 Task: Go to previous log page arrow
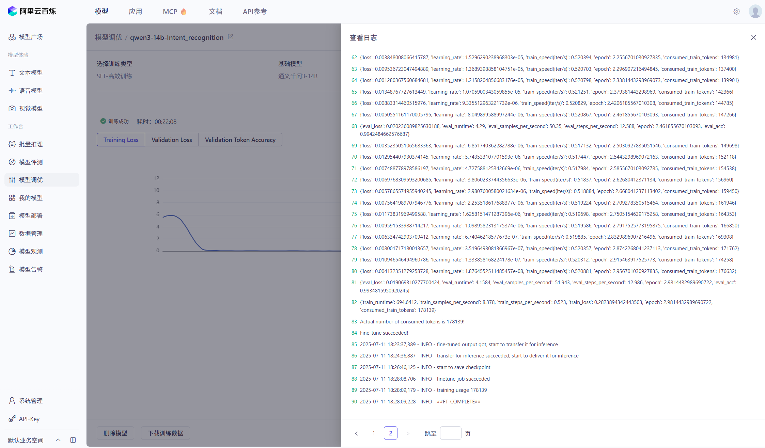point(357,433)
